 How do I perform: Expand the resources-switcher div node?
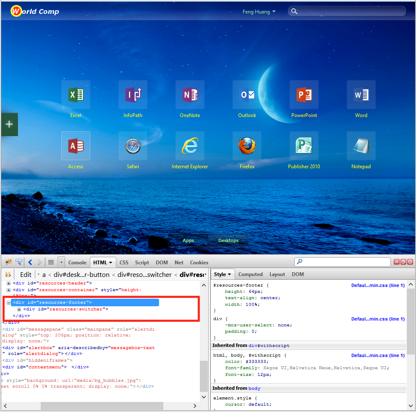coord(19,309)
